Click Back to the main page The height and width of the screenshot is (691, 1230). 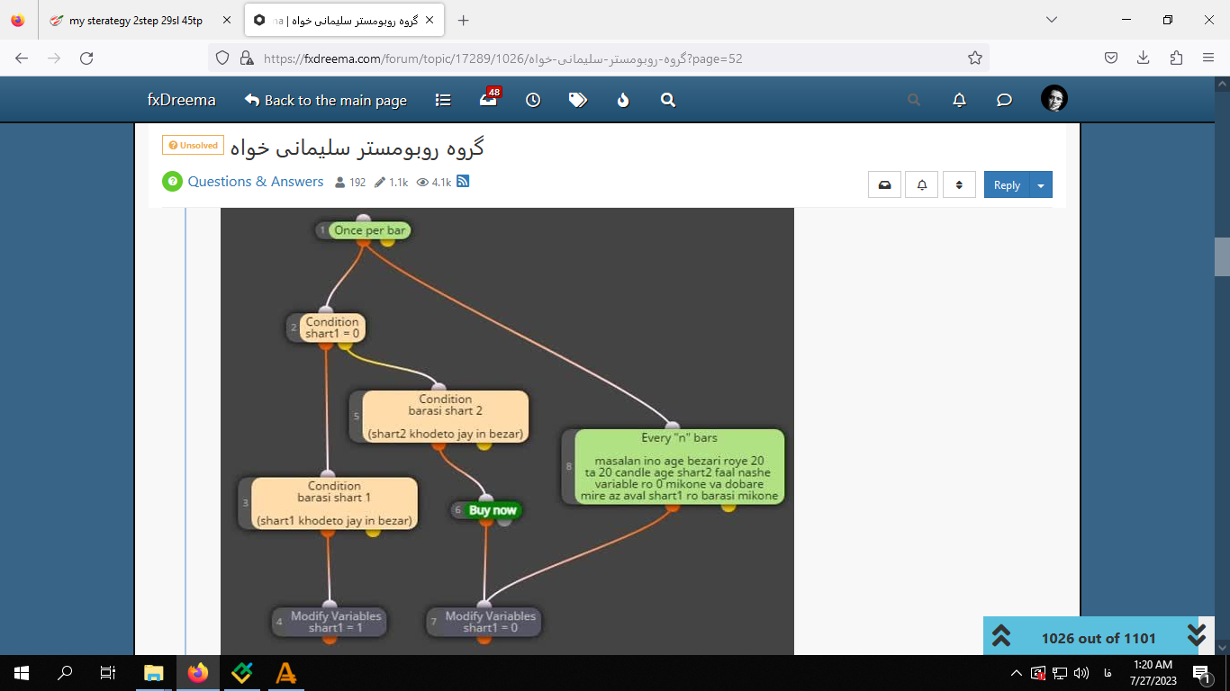326,100
